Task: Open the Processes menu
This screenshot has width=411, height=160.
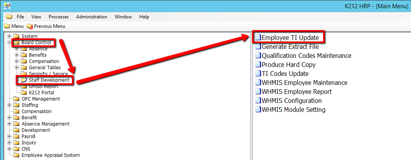Action: tap(58, 17)
